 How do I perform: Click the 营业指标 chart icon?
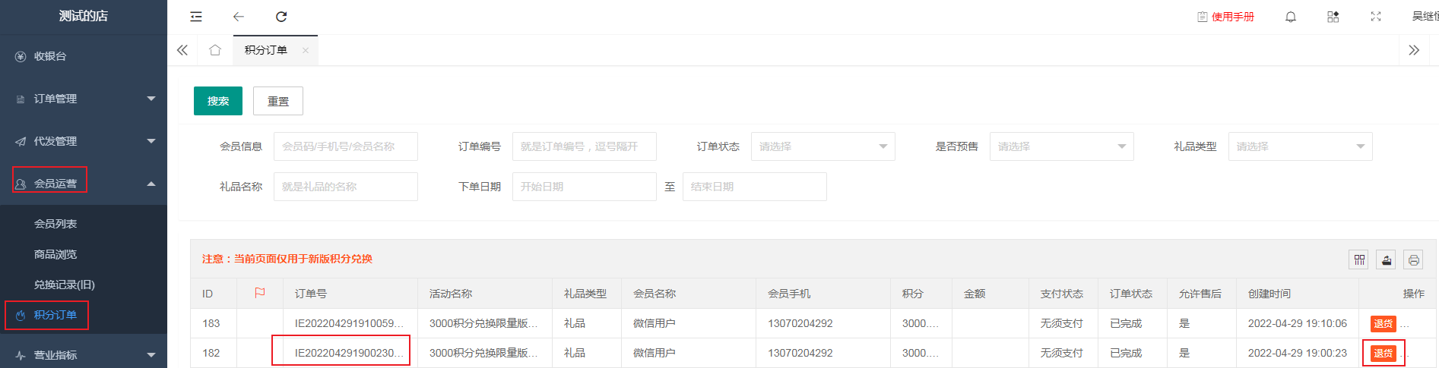(x=21, y=355)
